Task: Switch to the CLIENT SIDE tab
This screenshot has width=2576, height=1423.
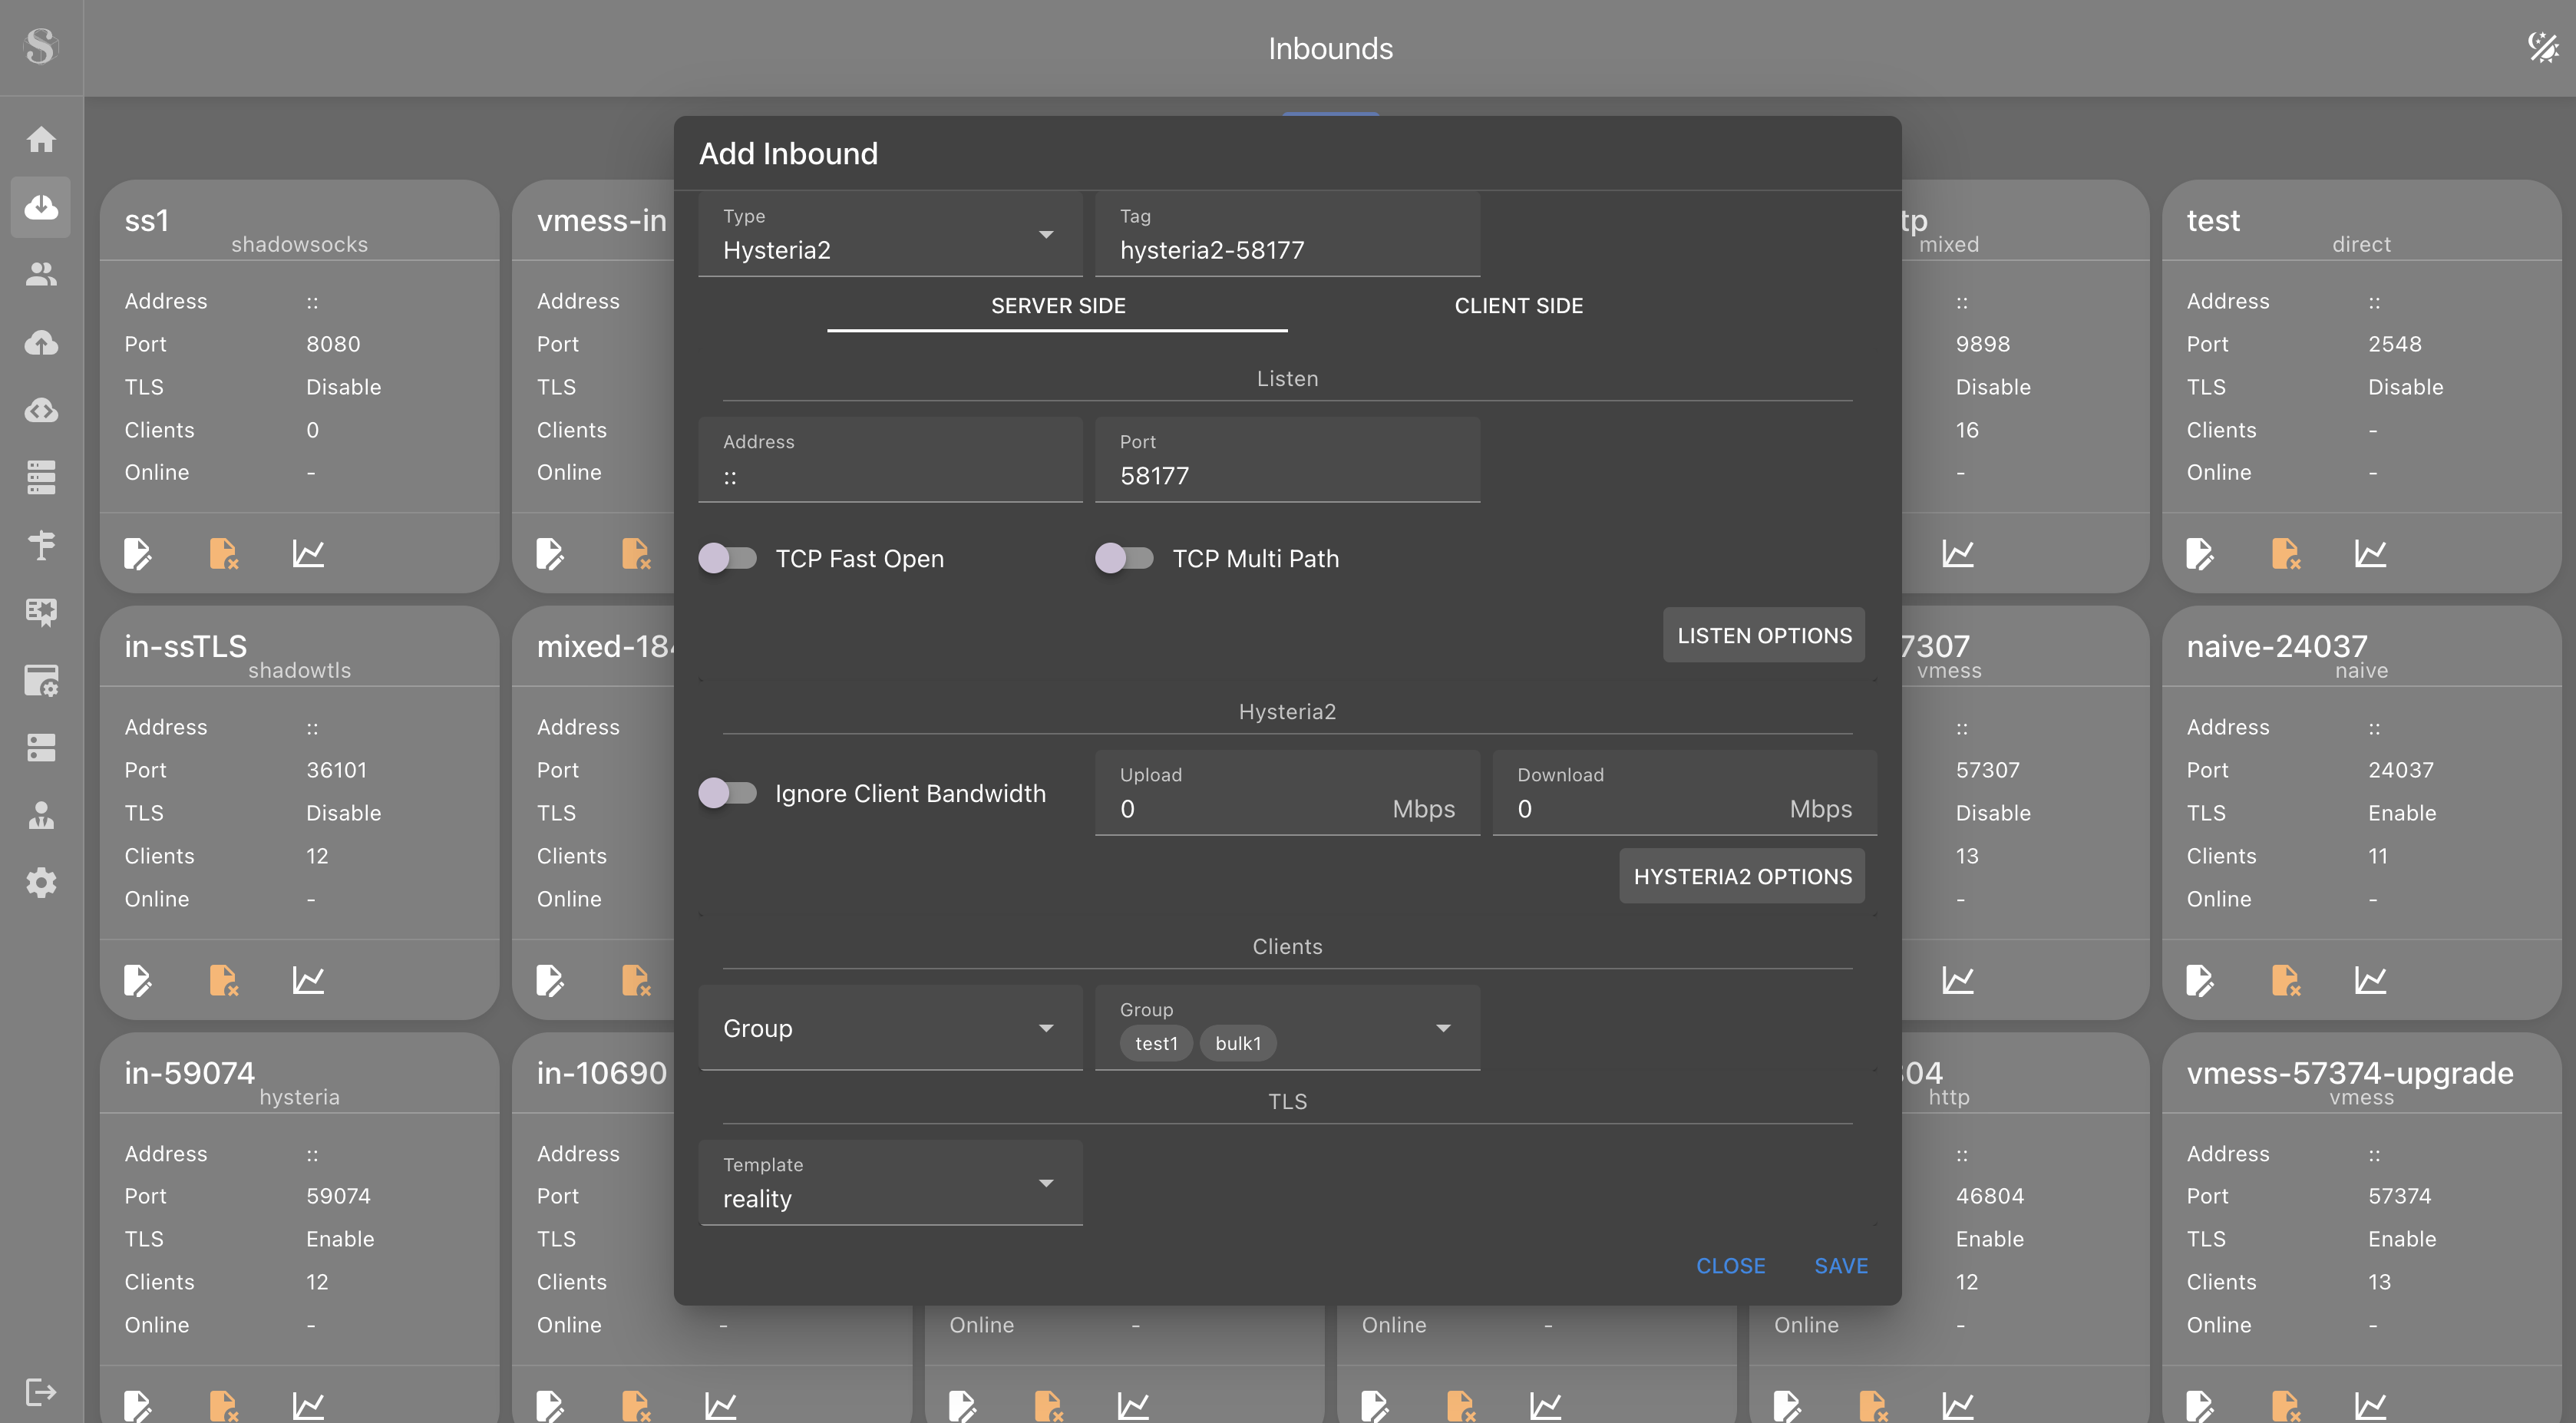Action: pyautogui.click(x=1518, y=306)
